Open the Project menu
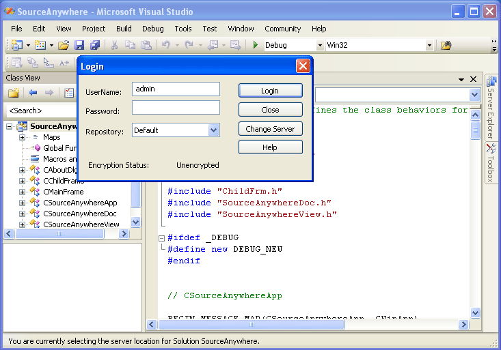The height and width of the screenshot is (350, 501). pyautogui.click(x=94, y=29)
